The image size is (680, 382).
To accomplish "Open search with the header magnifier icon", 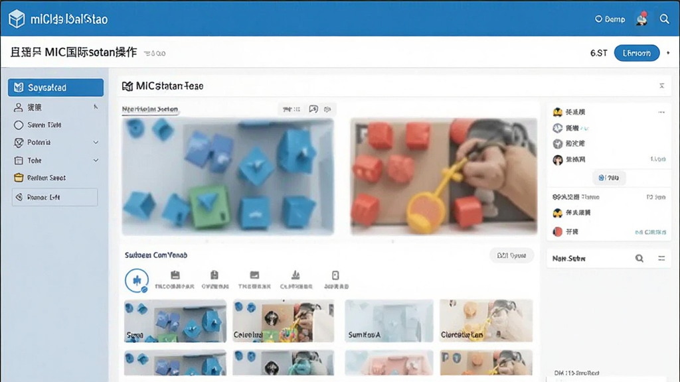I will click(664, 19).
